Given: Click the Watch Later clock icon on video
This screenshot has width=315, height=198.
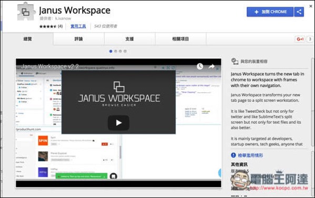Looking at the screenshot, I should tap(200, 66).
